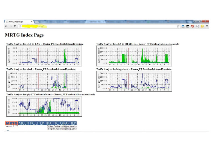Focus the browser address bar

click(97, 26)
